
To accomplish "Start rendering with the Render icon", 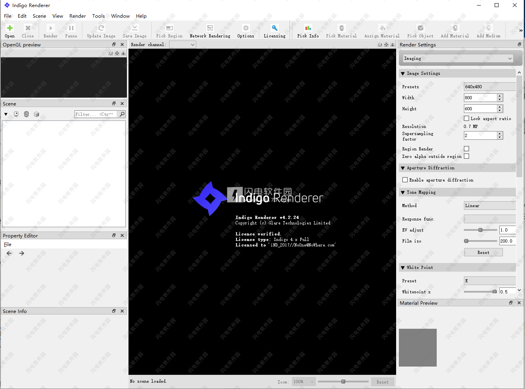I will pyautogui.click(x=50, y=31).
